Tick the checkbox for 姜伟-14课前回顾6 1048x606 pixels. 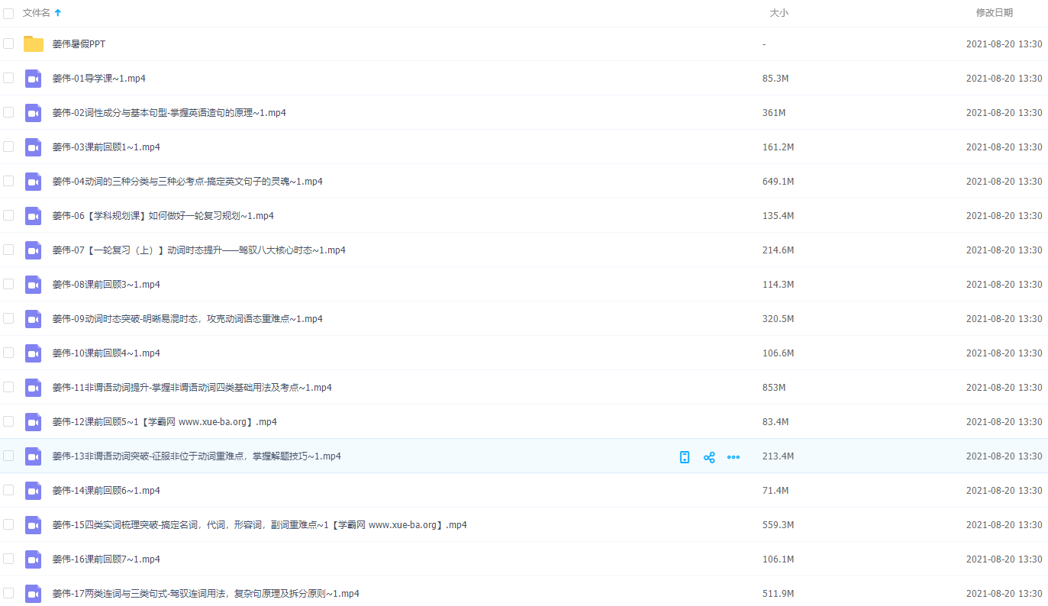click(8, 490)
